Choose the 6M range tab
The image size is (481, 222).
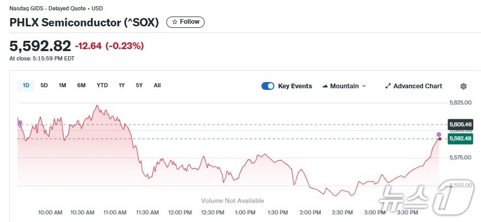[x=81, y=85]
